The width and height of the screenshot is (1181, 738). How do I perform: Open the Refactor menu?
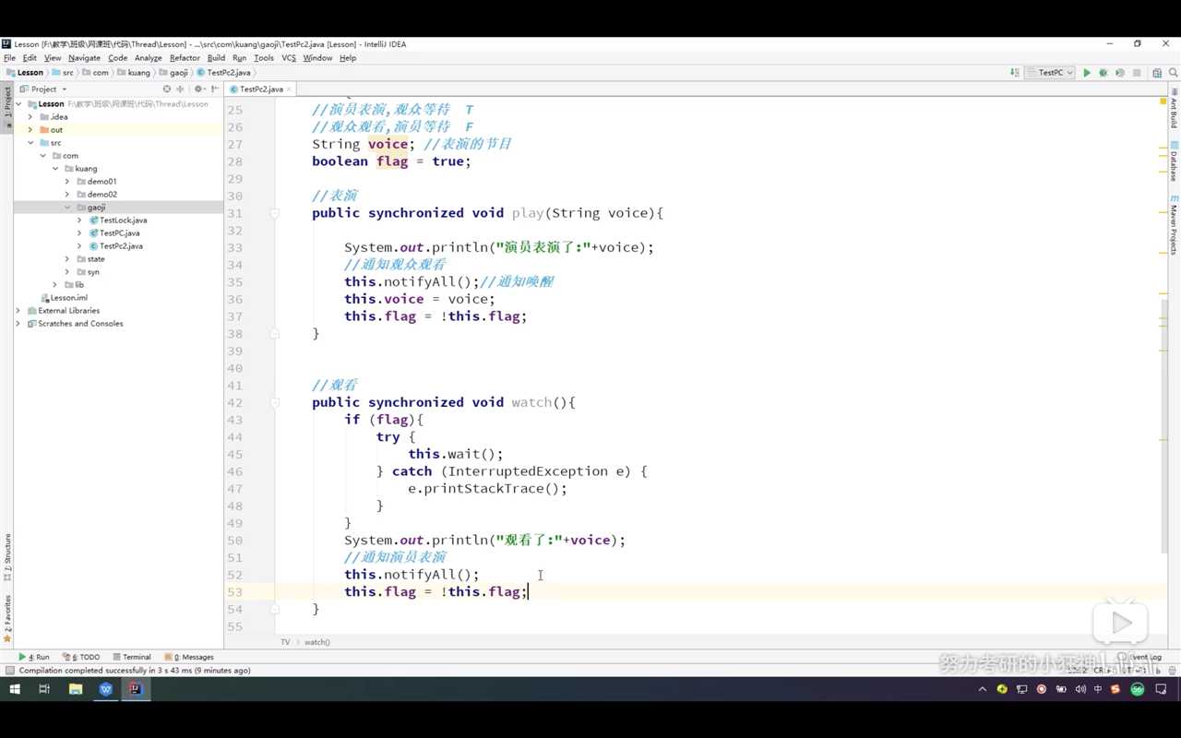(185, 58)
